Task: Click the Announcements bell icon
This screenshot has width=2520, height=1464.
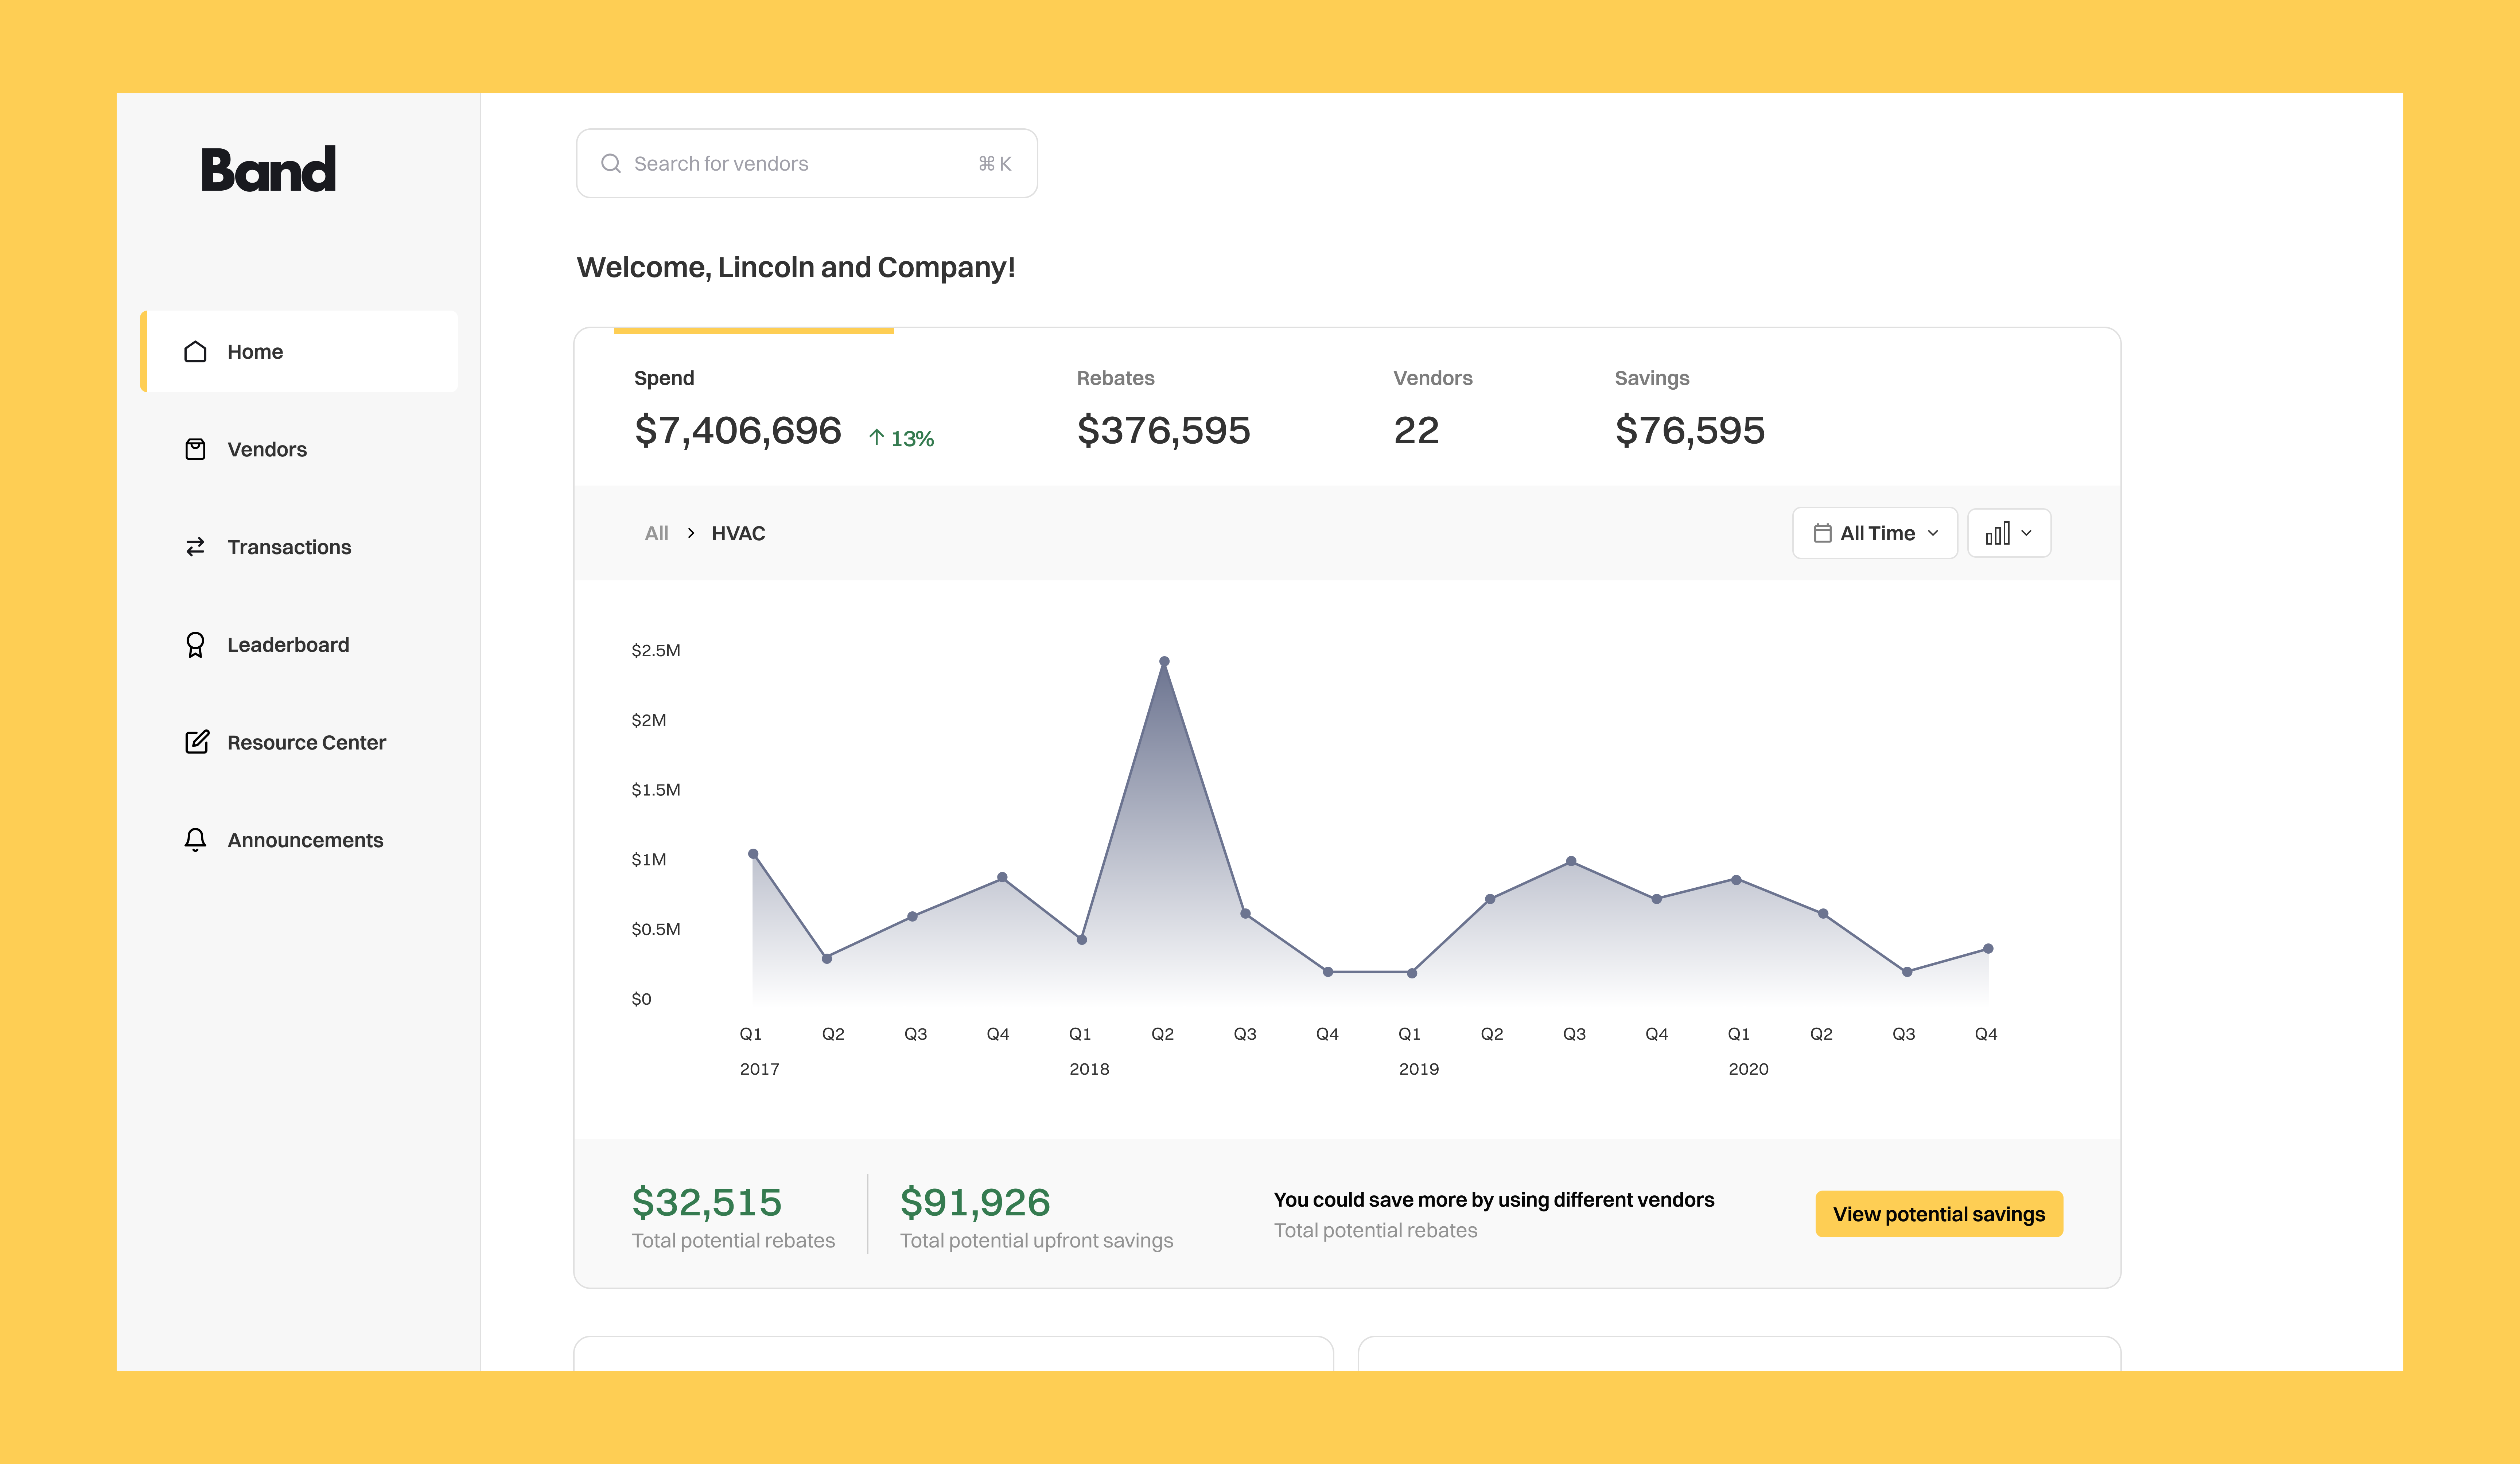Action: tap(195, 840)
